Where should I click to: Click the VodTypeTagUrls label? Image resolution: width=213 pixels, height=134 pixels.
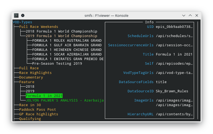(x=138, y=73)
